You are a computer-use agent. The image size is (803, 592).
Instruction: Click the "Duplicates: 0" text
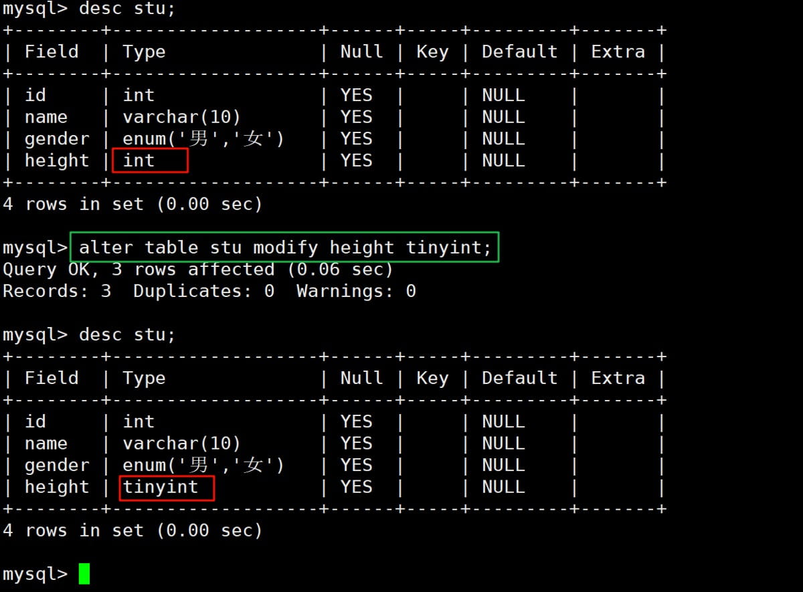pos(203,291)
